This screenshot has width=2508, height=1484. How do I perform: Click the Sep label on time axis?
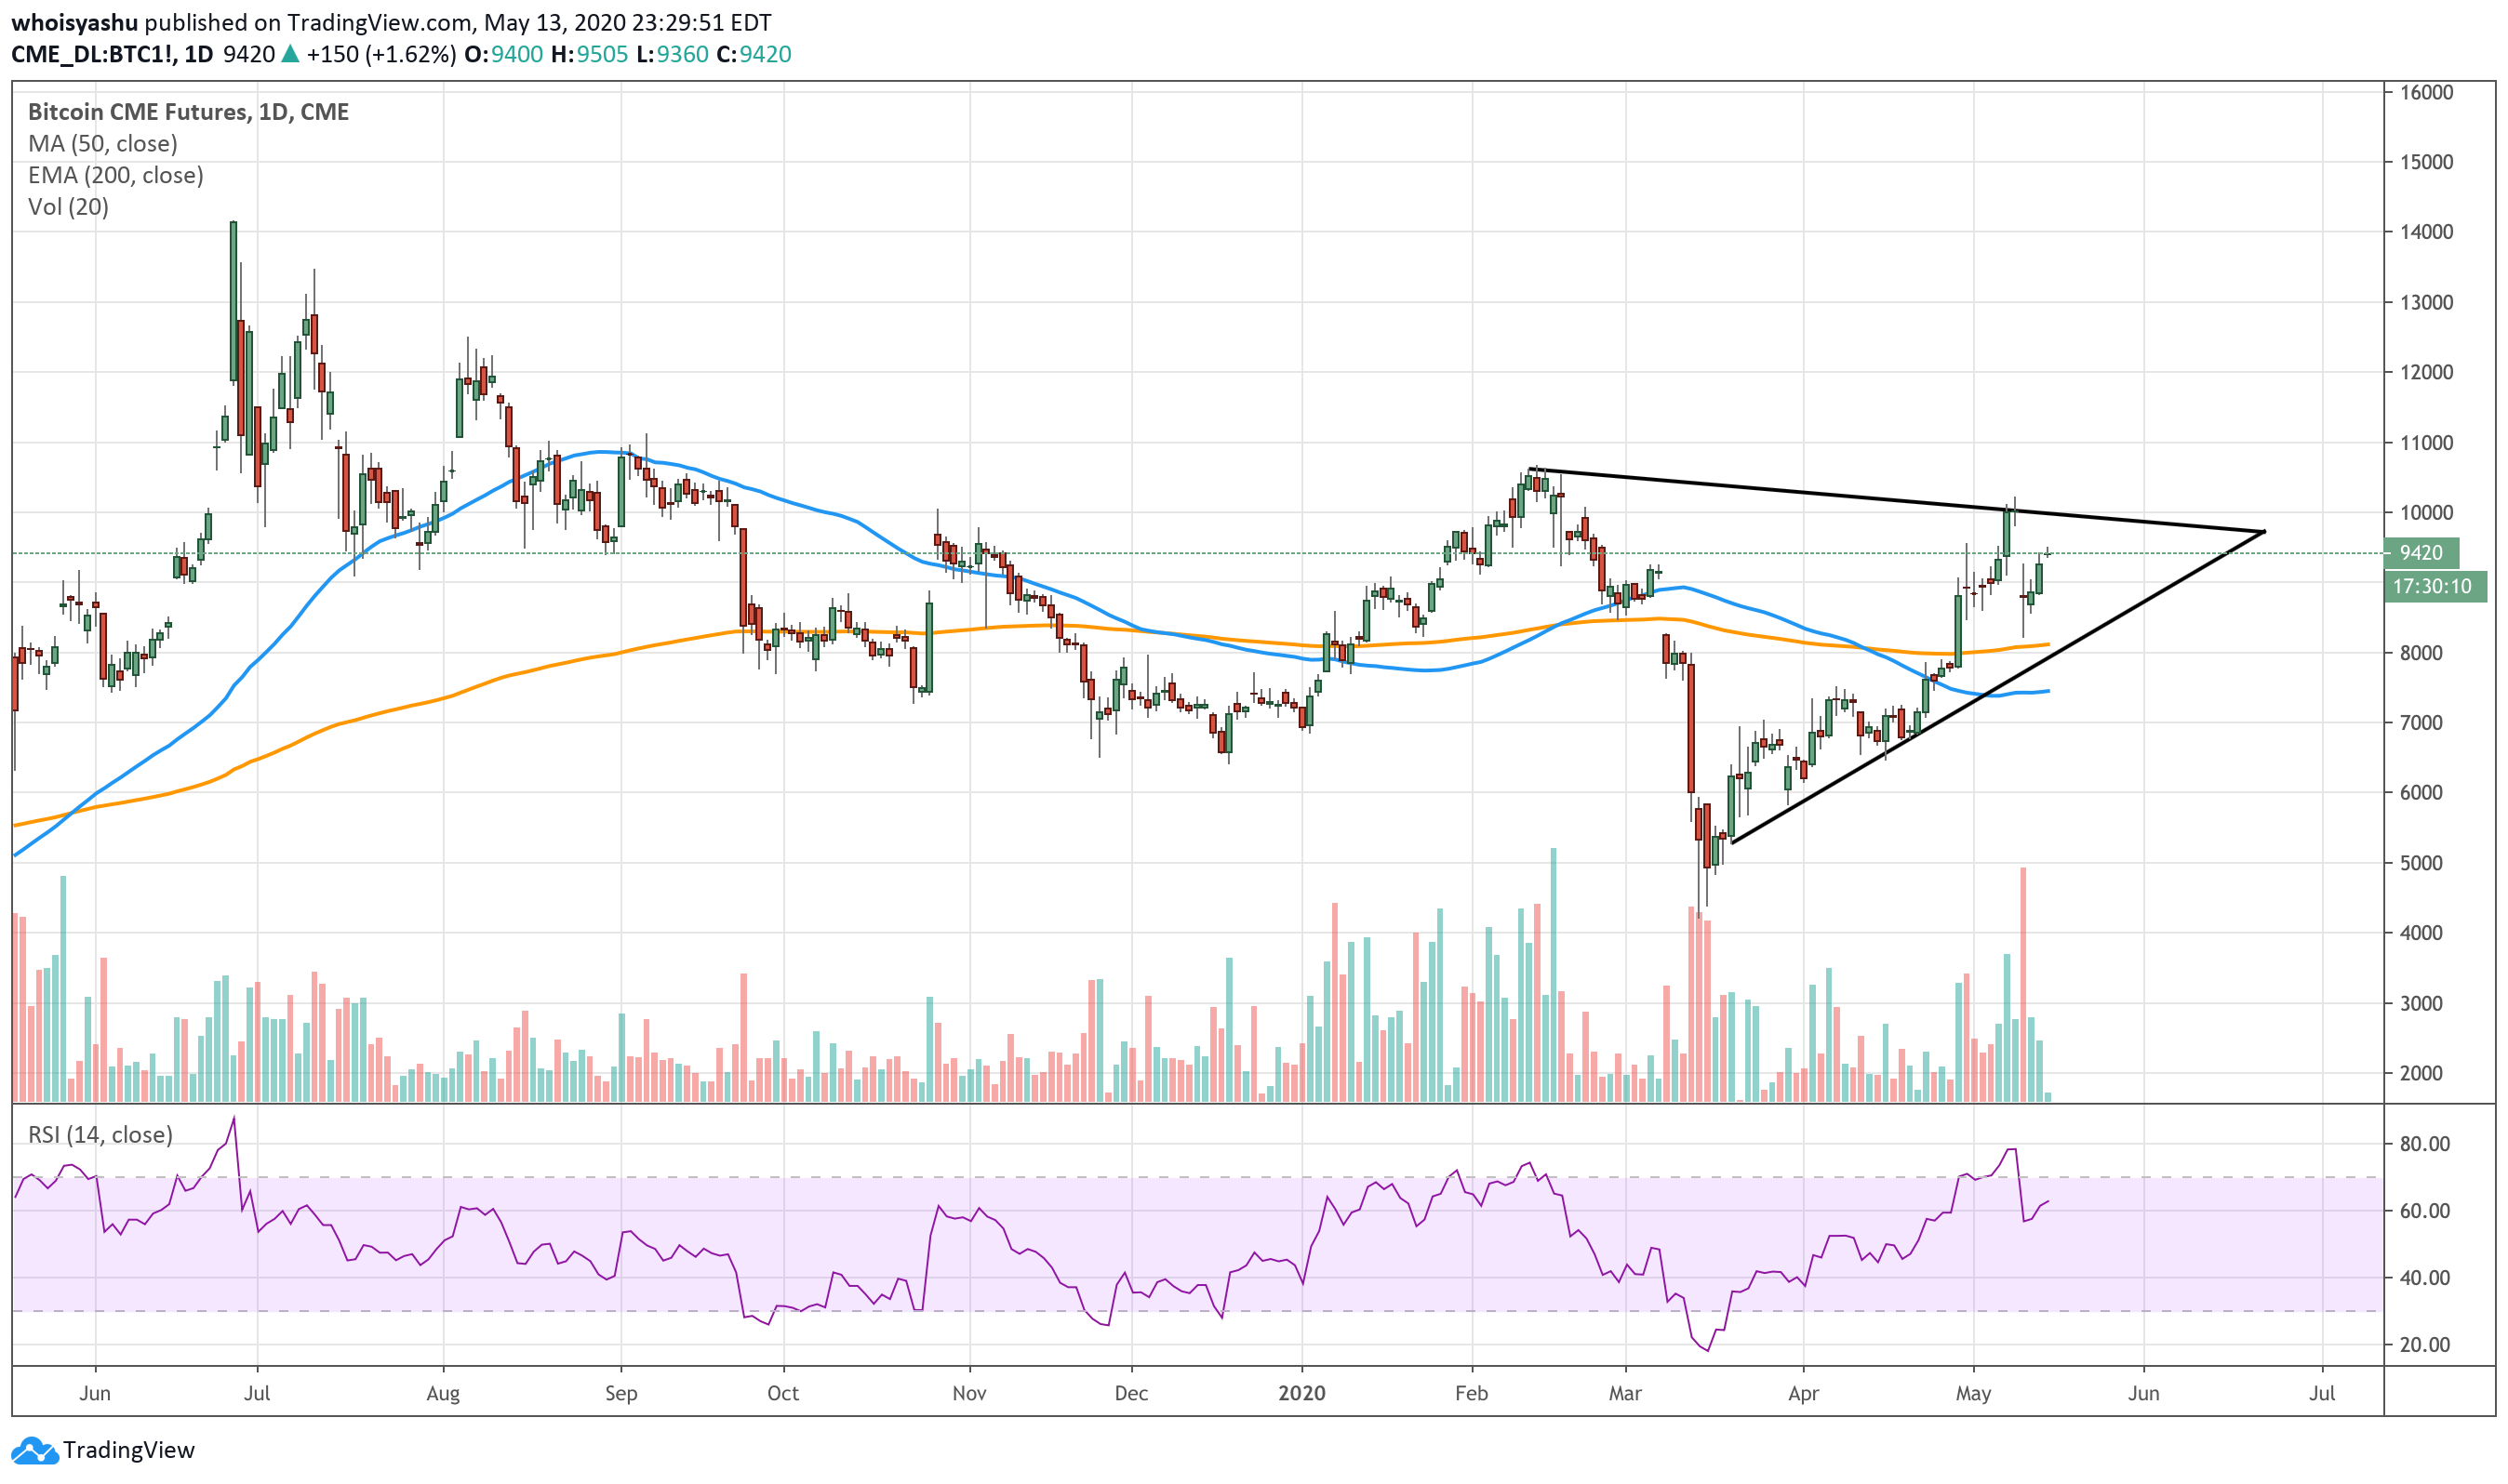pyautogui.click(x=620, y=1394)
